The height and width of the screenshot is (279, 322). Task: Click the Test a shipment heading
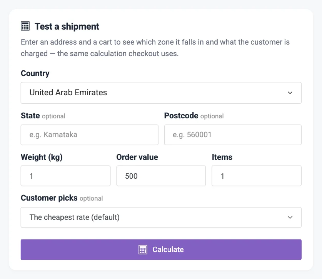67,27
